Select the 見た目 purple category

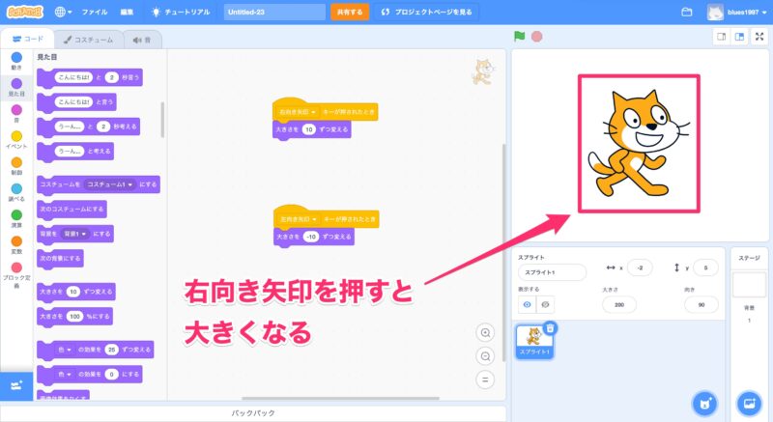pyautogui.click(x=15, y=88)
